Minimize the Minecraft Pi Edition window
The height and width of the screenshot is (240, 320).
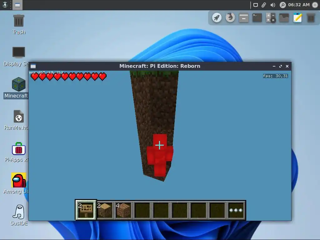point(274,66)
